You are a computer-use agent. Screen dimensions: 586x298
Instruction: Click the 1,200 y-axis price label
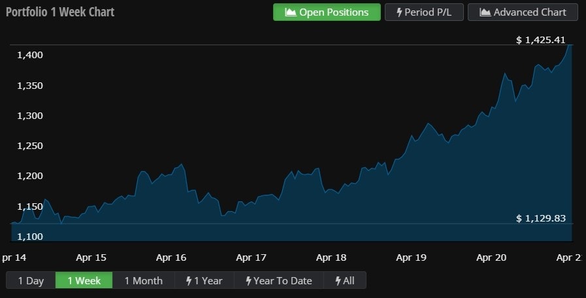click(29, 176)
